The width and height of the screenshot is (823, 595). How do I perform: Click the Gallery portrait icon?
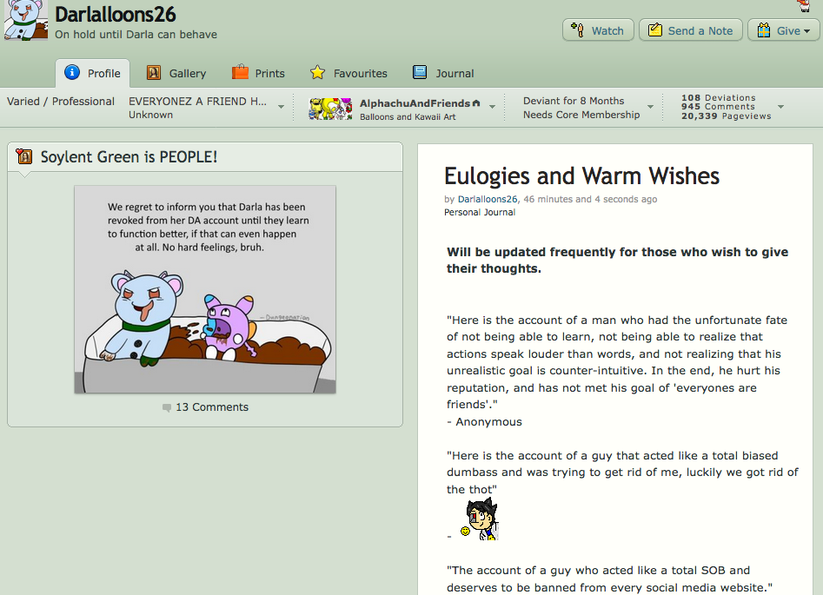point(153,73)
